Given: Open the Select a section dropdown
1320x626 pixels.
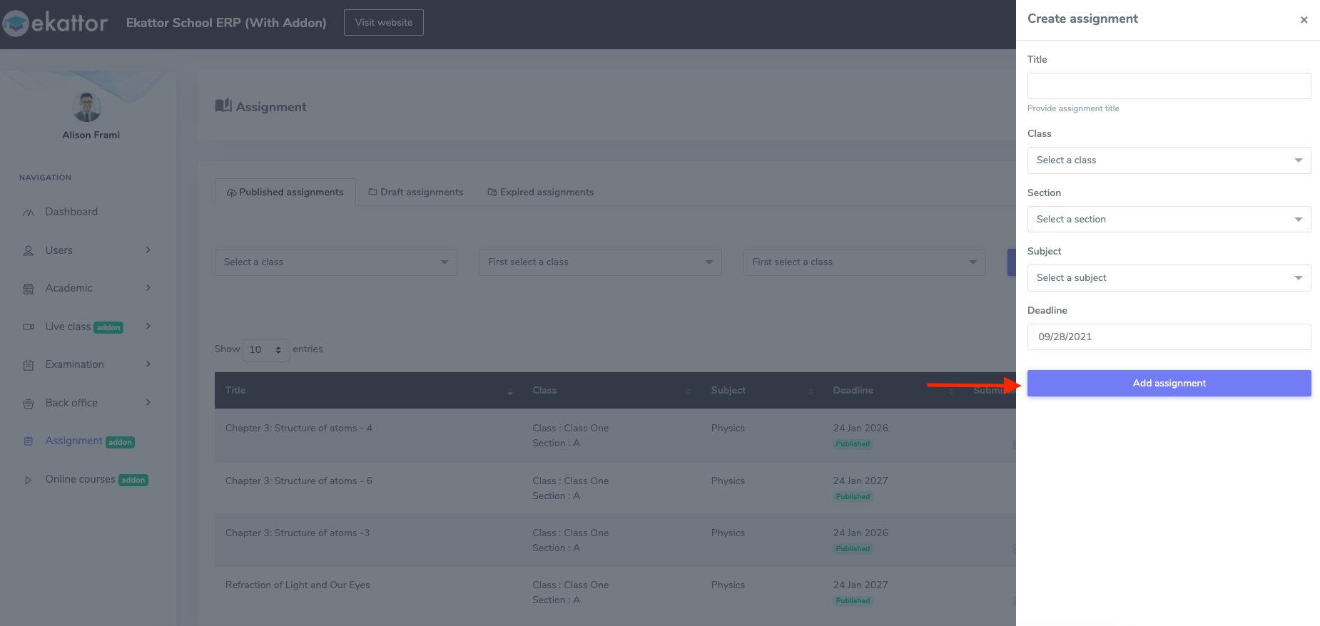Looking at the screenshot, I should [x=1169, y=220].
